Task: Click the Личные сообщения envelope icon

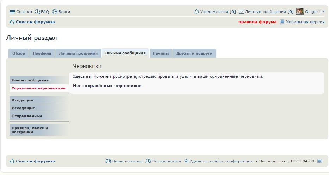Action: pos(241,12)
